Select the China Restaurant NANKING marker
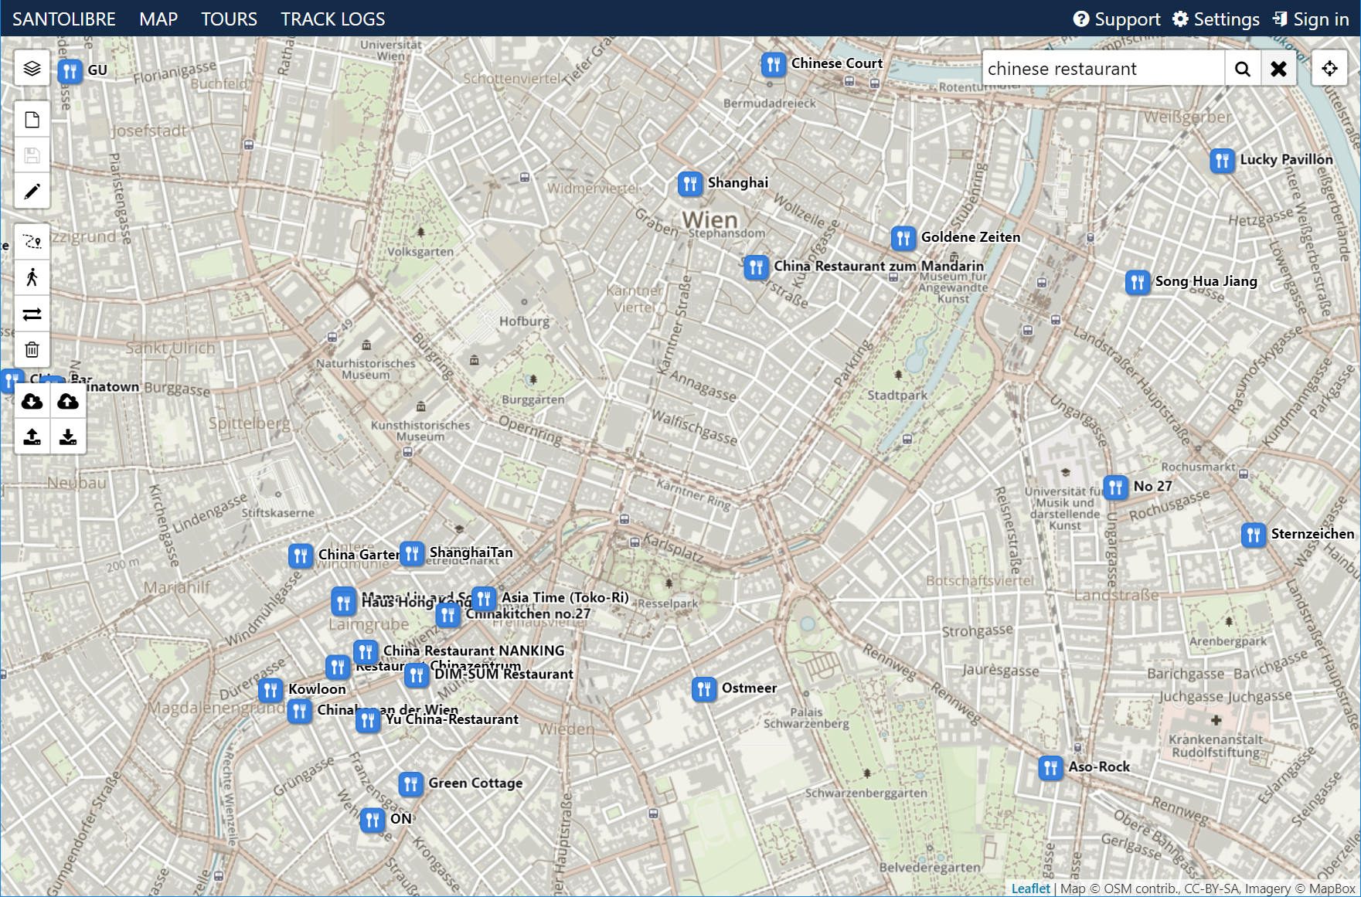The image size is (1361, 897). 366,652
